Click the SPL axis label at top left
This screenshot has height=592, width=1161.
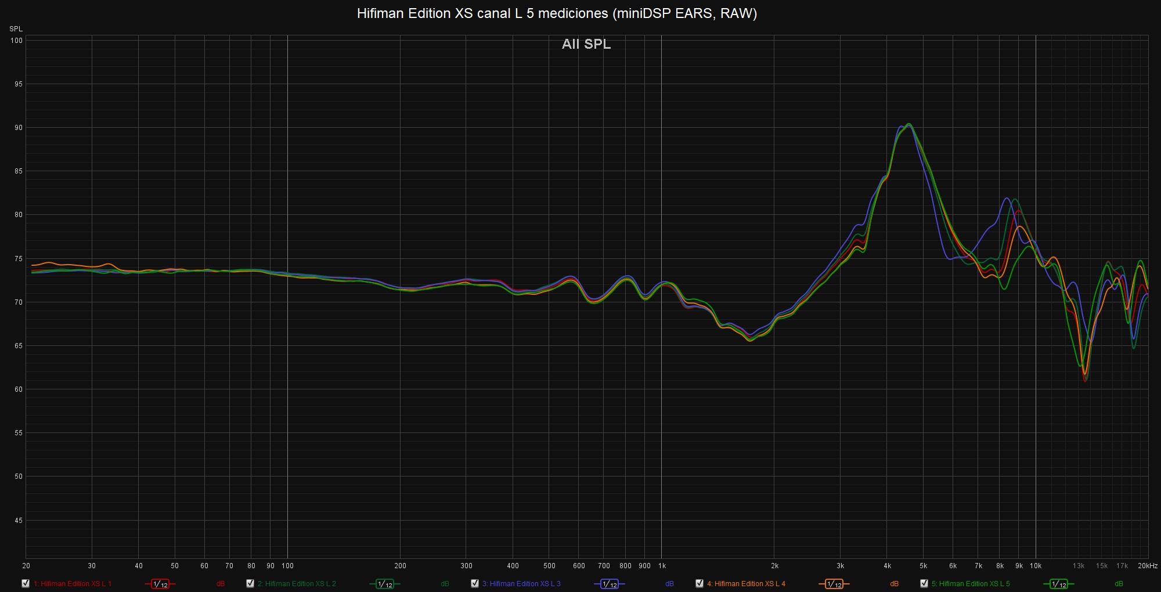[16, 29]
